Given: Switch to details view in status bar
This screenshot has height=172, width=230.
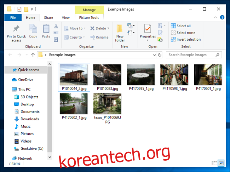Looking at the screenshot, I should (214, 163).
